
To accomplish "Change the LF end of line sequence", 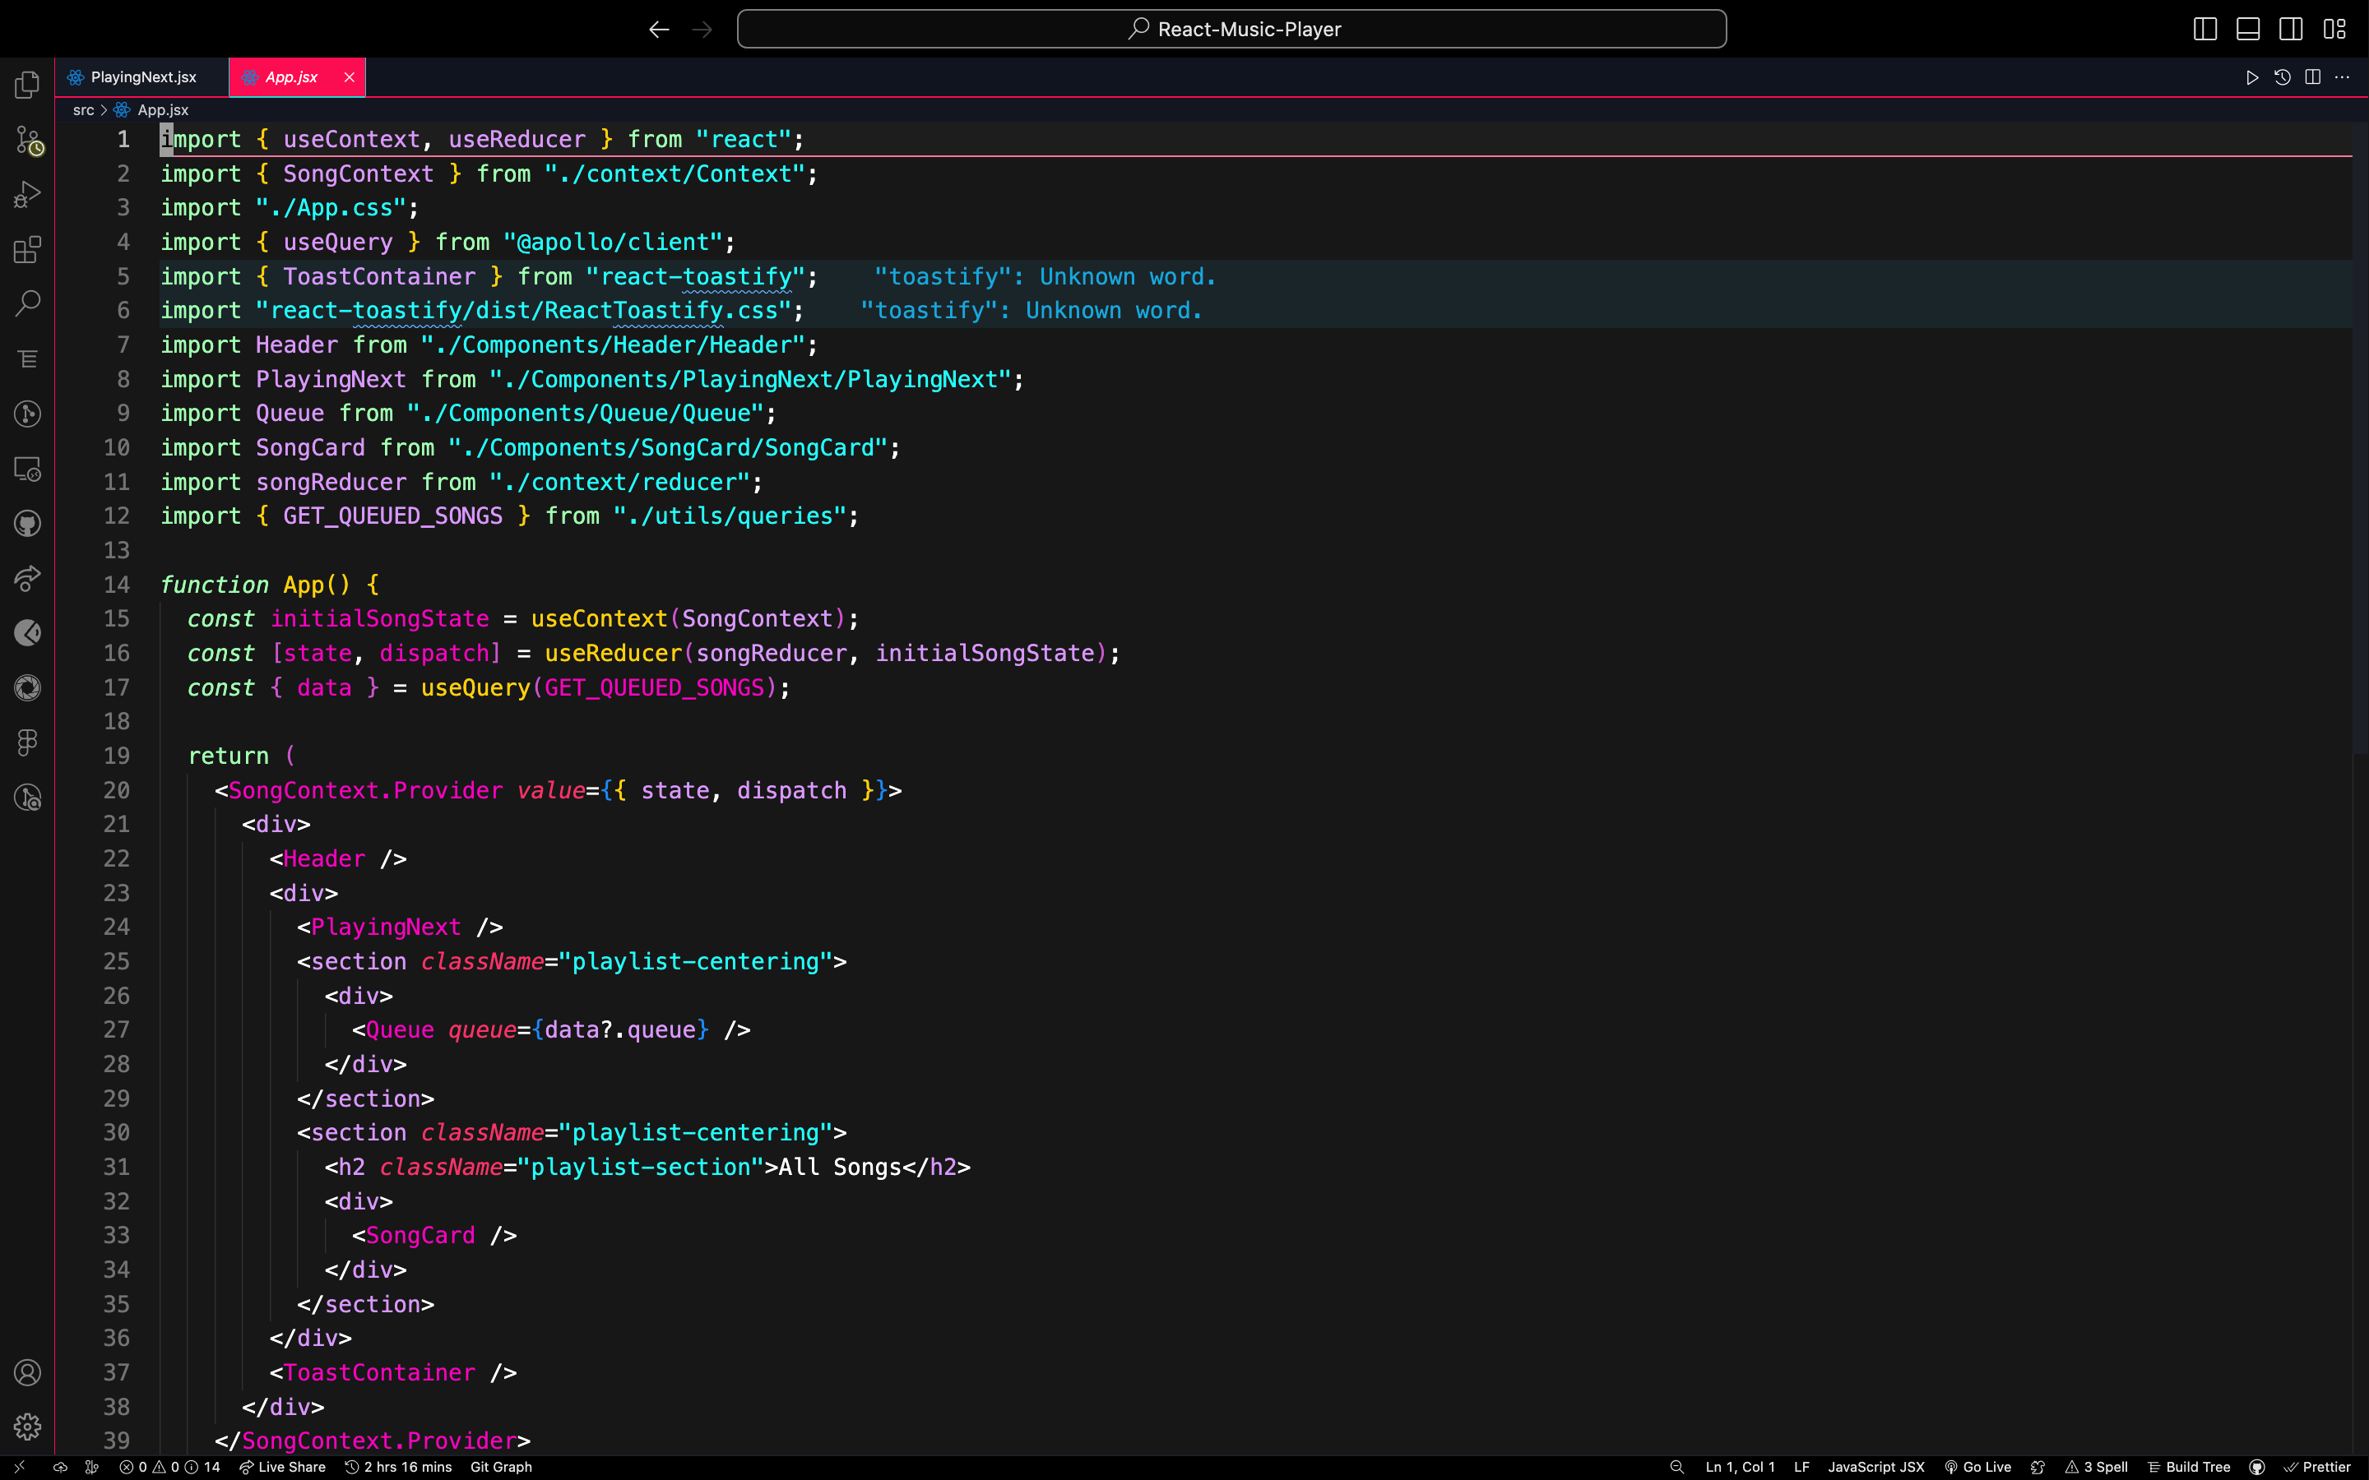I will tap(1801, 1466).
